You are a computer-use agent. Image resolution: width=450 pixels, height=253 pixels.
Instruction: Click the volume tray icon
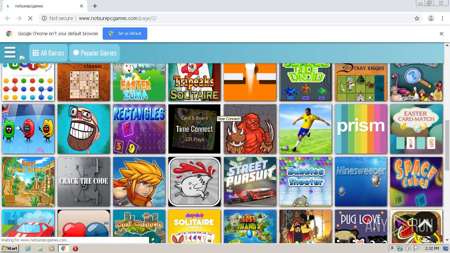click(408, 248)
